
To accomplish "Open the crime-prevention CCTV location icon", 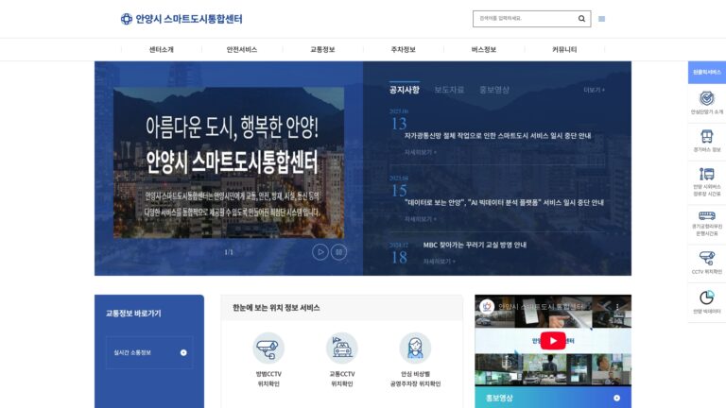I will click(268, 348).
